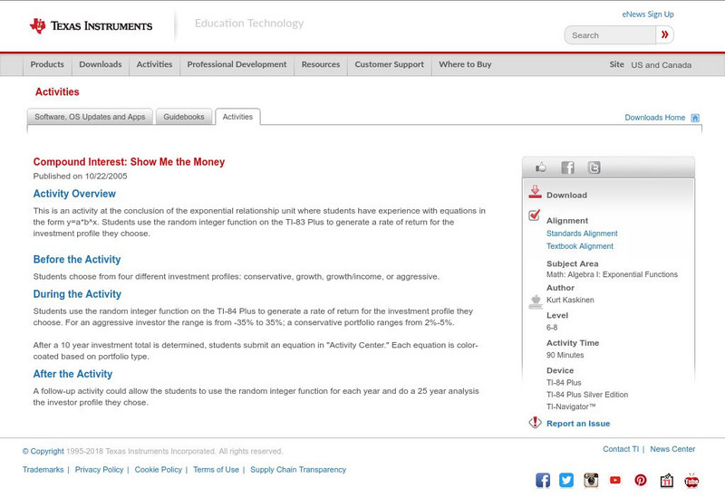Image resolution: width=725 pixels, height=497 pixels.
Task: Click the Before the Activity heading
Action: pyautogui.click(x=77, y=260)
